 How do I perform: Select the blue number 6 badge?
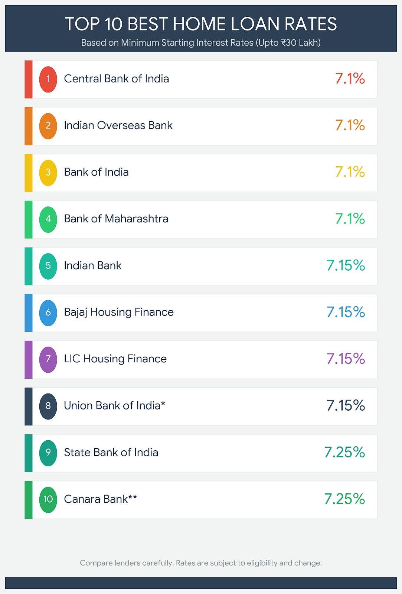click(x=48, y=313)
